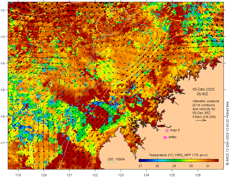Click the 'and velocity for' legend line
The image size is (229, 177).
pos(204,109)
